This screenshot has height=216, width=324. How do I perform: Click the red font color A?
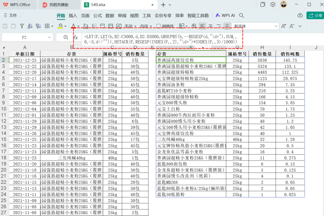[73, 26]
